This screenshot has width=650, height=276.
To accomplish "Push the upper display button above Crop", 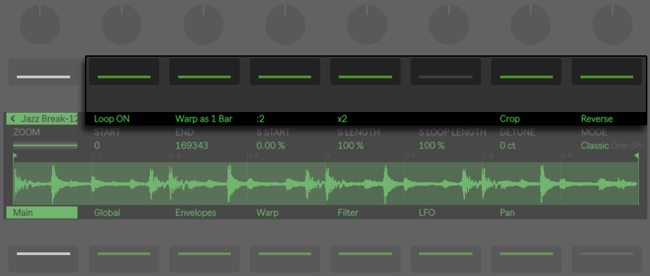I will pyautogui.click(x=526, y=72).
